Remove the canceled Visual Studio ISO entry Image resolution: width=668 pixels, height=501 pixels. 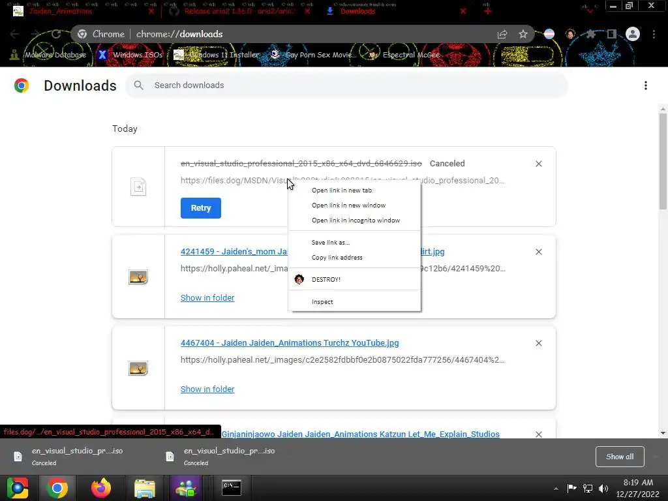tap(538, 164)
